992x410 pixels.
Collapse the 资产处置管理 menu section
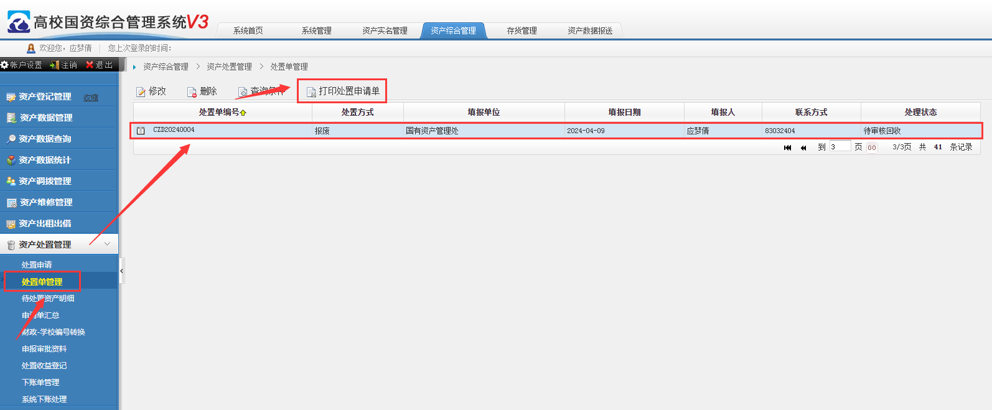pos(107,245)
